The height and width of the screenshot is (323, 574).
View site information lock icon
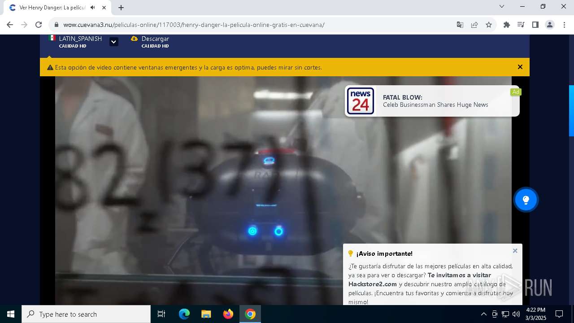57,25
